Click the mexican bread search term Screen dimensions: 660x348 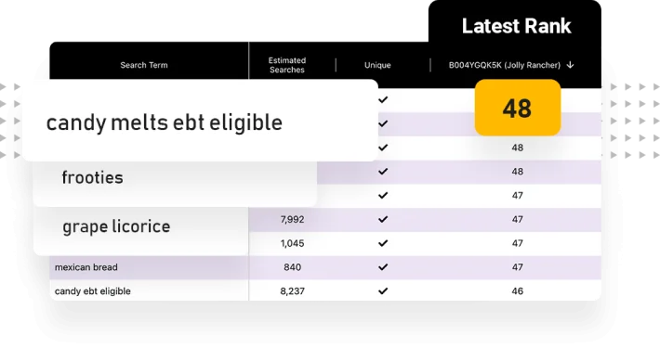(x=86, y=267)
